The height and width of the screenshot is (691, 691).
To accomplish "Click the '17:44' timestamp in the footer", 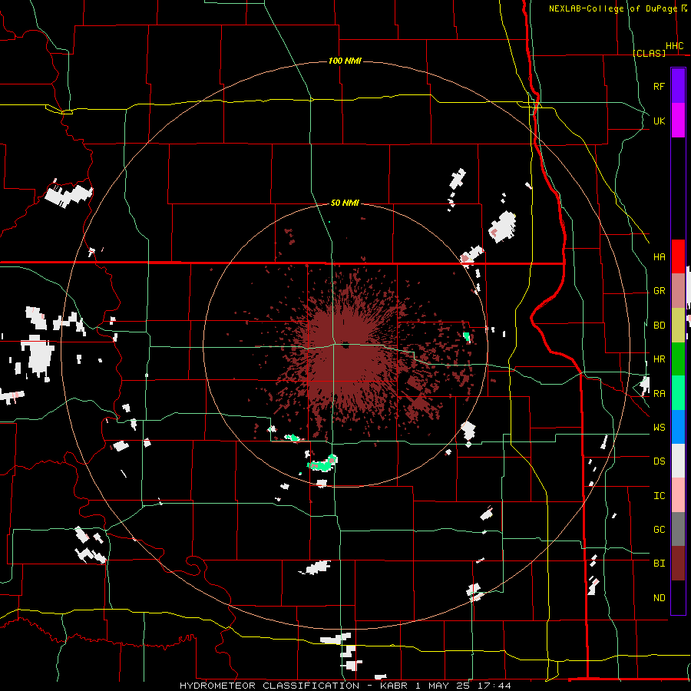I will click(x=496, y=686).
